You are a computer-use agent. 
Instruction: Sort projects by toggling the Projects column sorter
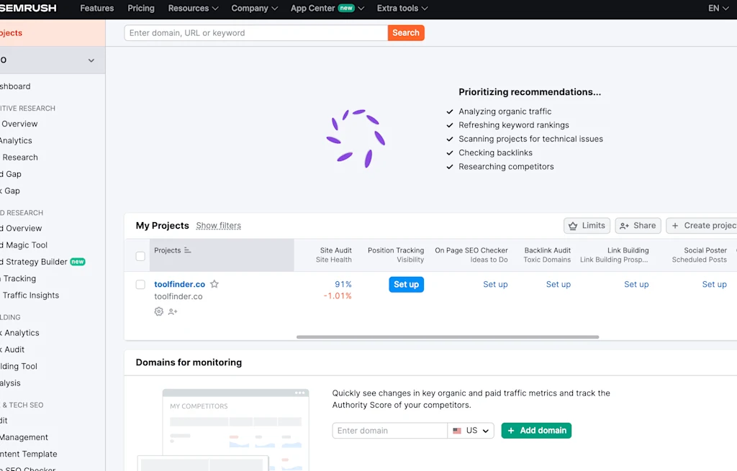point(189,250)
